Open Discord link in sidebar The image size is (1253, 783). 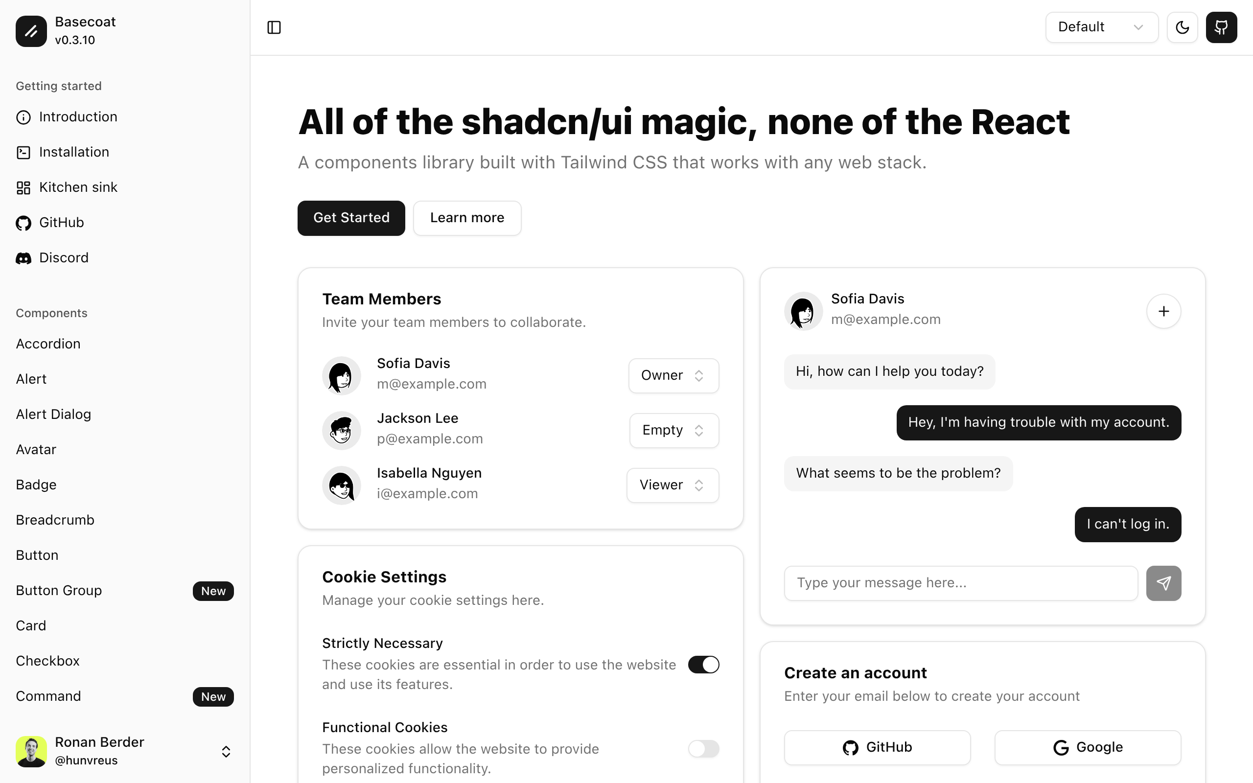click(63, 258)
